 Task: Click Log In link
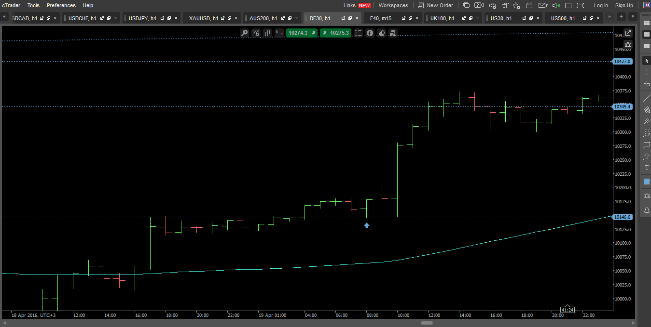point(601,5)
